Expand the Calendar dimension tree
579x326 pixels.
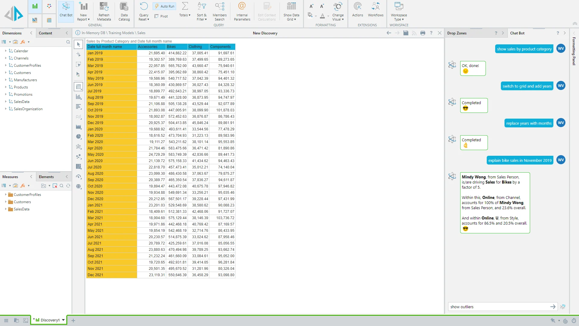(x=6, y=51)
